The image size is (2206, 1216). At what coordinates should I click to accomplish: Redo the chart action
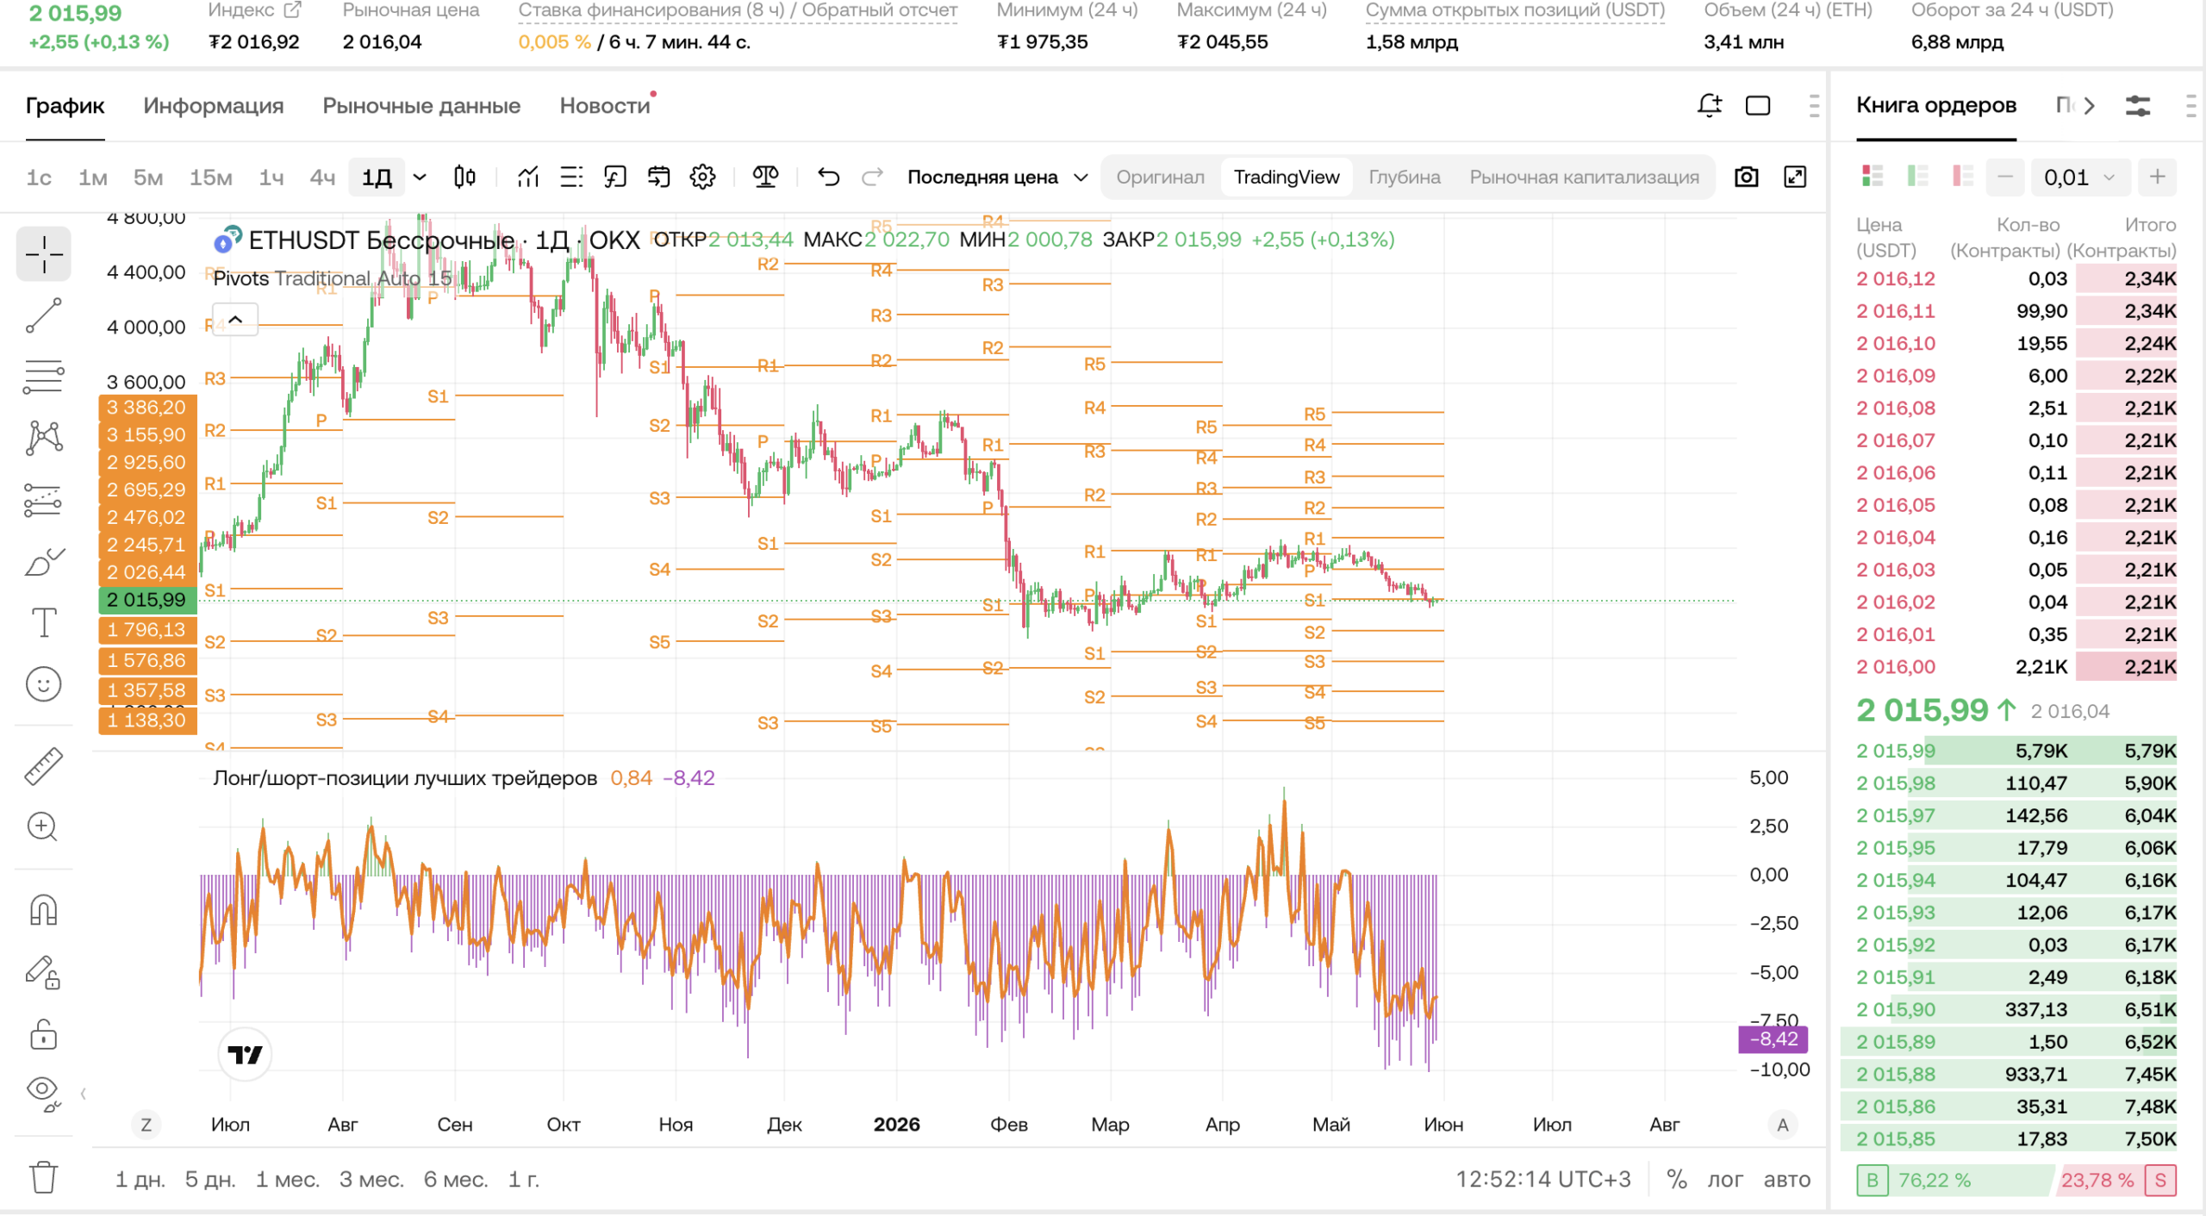click(872, 177)
